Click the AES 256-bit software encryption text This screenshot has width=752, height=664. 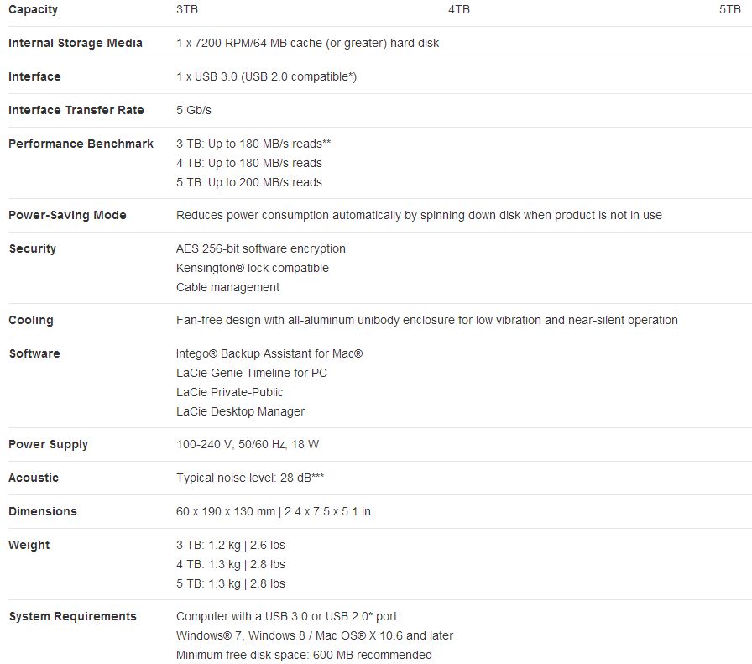pyautogui.click(x=261, y=248)
